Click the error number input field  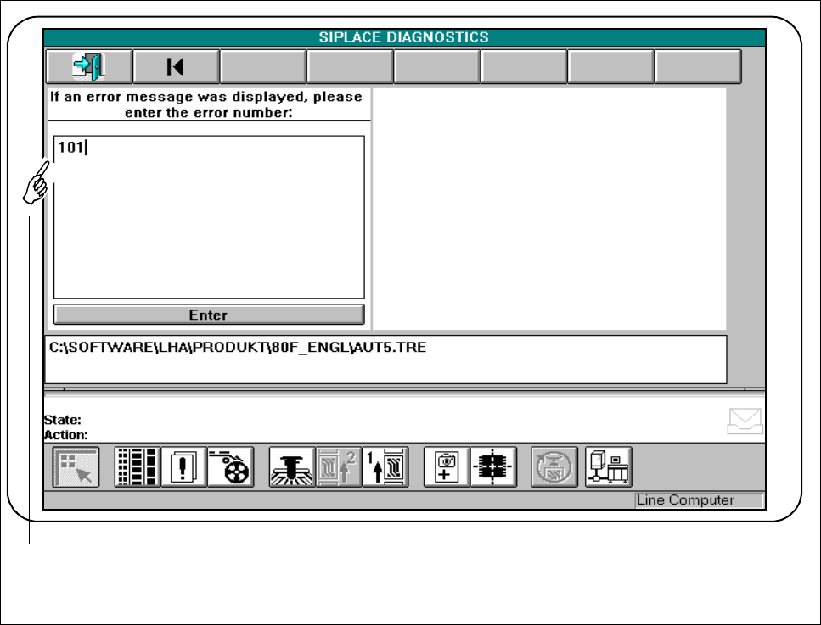209,217
